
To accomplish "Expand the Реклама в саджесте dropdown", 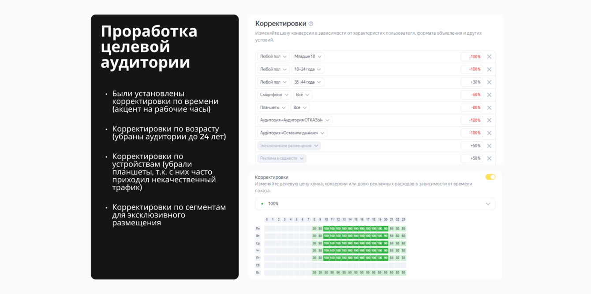I will (282, 158).
